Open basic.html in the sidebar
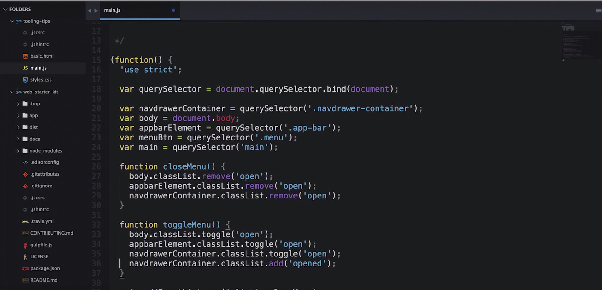This screenshot has height=290, width=602. coord(43,56)
